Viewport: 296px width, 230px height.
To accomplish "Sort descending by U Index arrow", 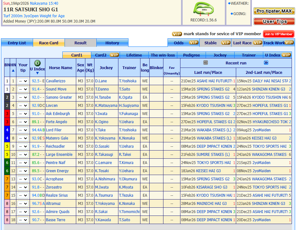I will [37, 73].
